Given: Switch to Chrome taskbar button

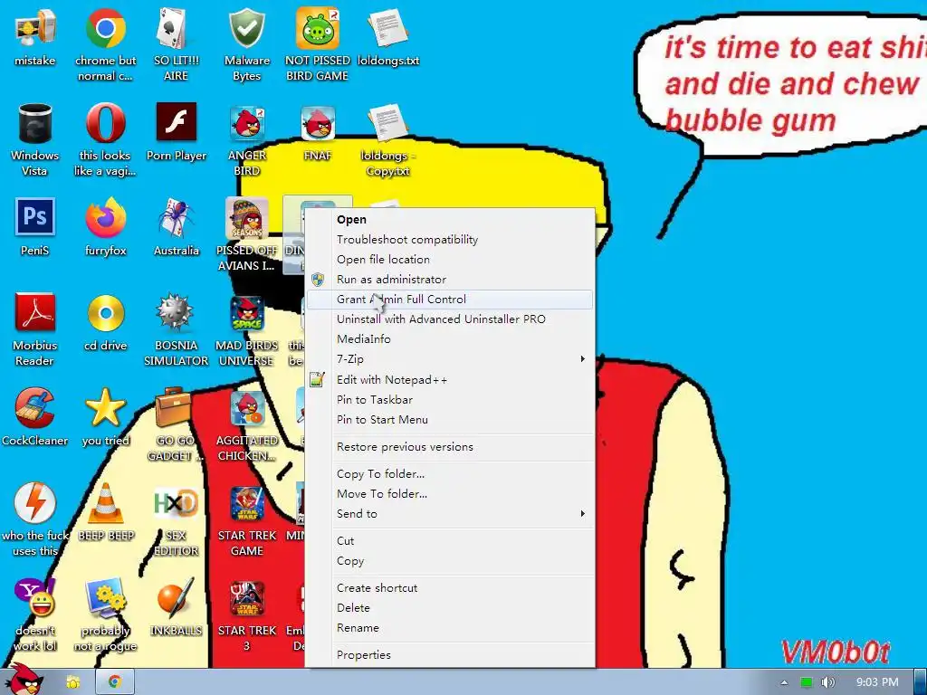Looking at the screenshot, I should coord(115,682).
